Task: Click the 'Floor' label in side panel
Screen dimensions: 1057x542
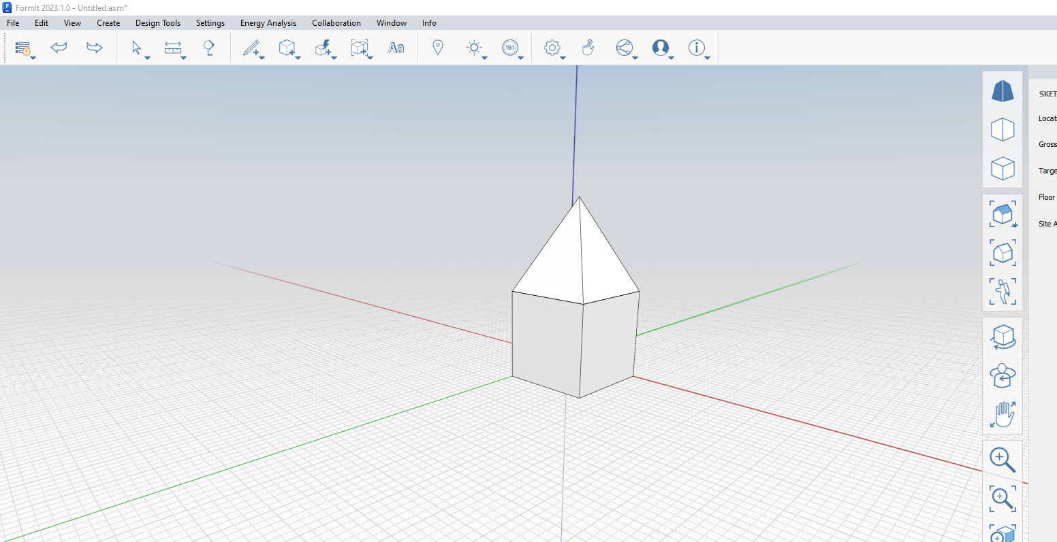Action: coord(1047,197)
